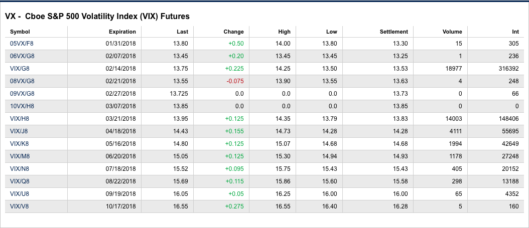Open the VIX/N8 futures link
Viewport: 529px width, 228px height.
pos(19,169)
